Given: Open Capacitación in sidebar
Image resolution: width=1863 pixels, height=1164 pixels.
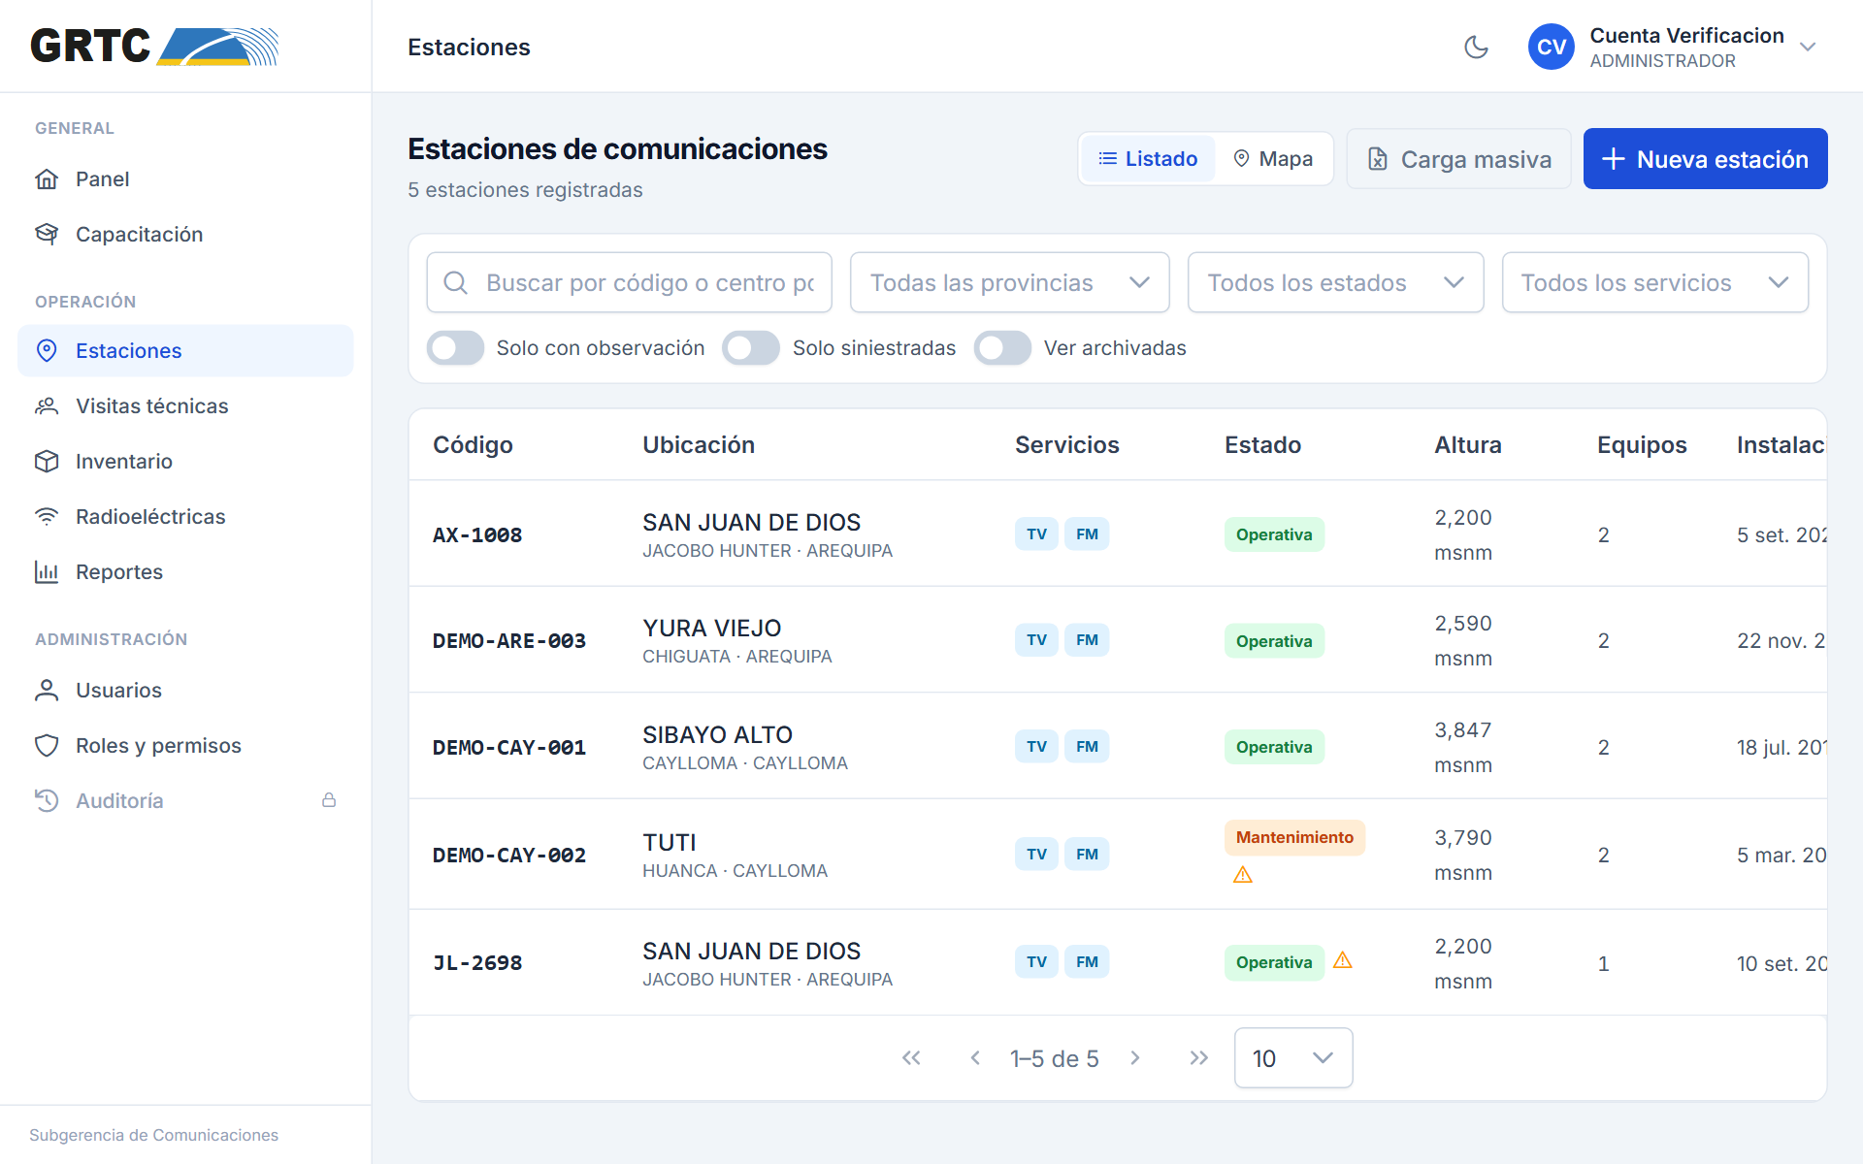Looking at the screenshot, I should click(185, 235).
